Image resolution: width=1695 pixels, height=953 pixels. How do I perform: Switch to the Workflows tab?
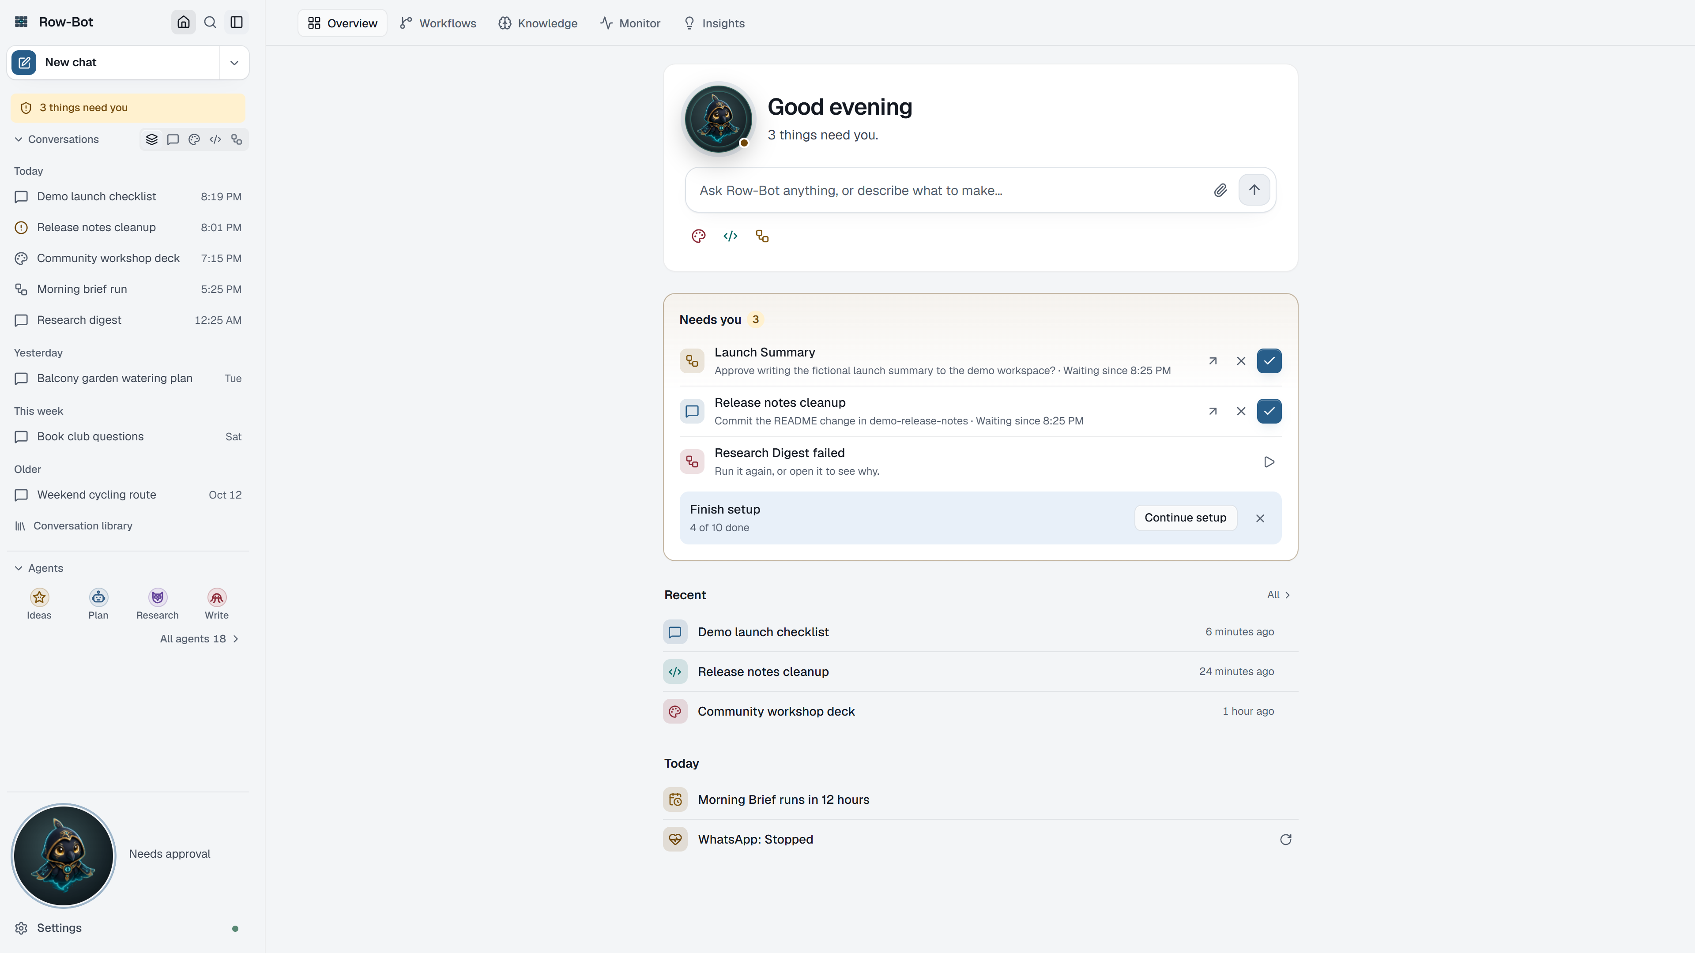[x=438, y=23]
